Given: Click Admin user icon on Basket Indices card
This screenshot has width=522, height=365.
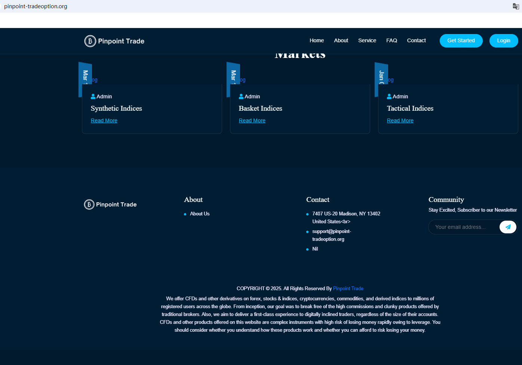Looking at the screenshot, I should click(241, 96).
